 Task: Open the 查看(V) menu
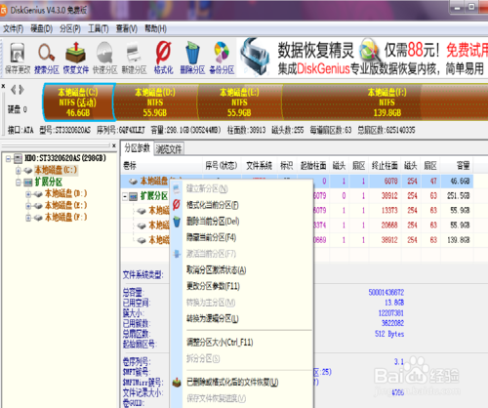click(127, 29)
